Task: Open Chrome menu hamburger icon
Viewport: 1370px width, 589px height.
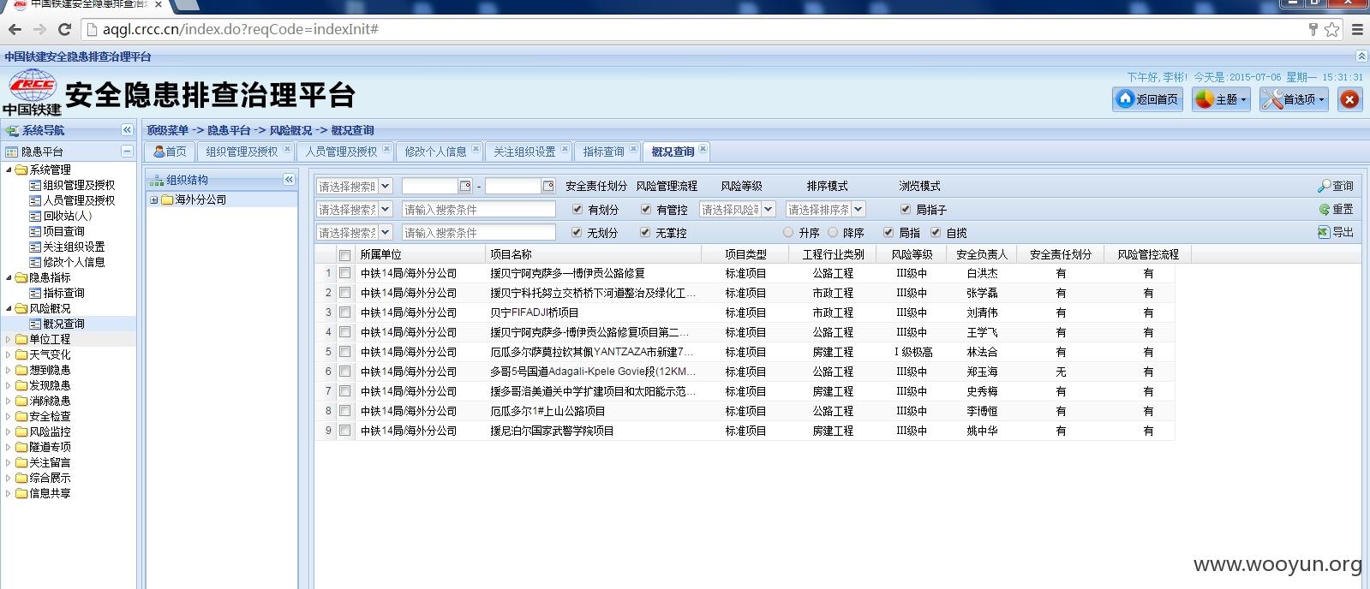Action: pos(1357,29)
